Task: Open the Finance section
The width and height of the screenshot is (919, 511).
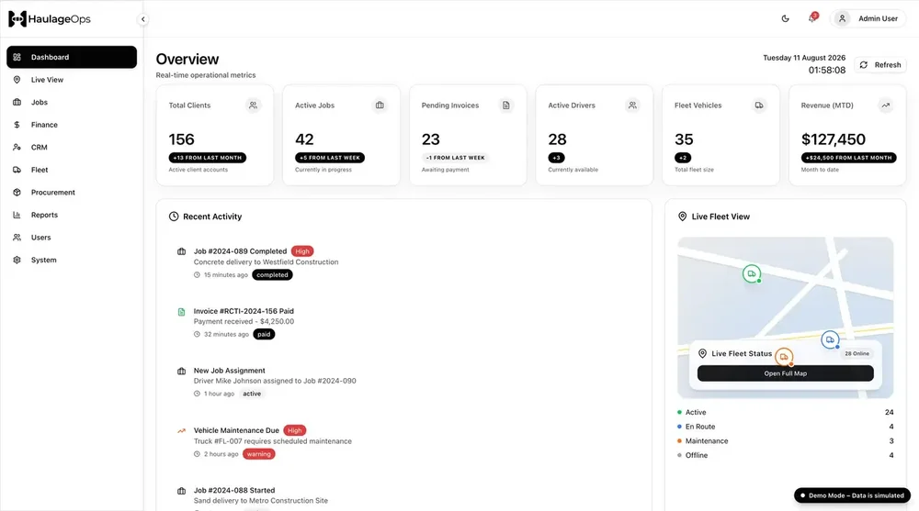Action: pyautogui.click(x=72, y=125)
